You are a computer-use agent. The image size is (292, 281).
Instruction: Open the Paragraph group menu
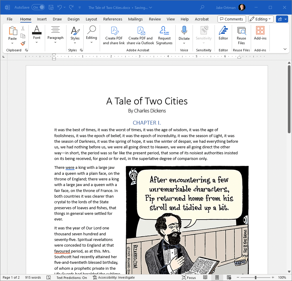point(55,35)
